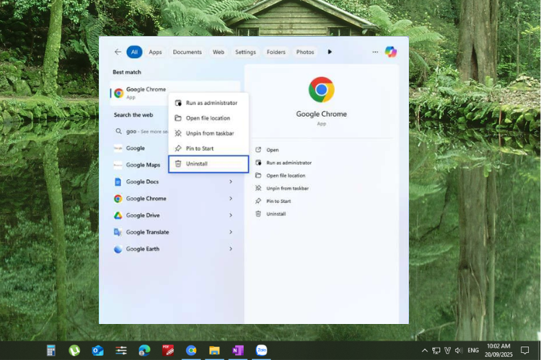The height and width of the screenshot is (360, 541).
Task: Select the All filter tab
Action: [134, 52]
